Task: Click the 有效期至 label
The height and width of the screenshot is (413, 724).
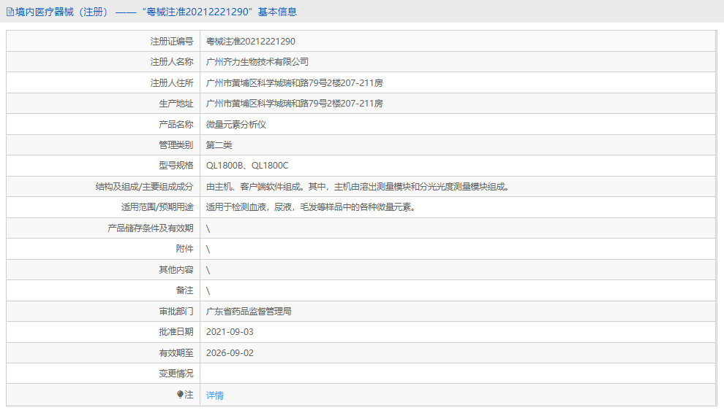Action: click(x=176, y=353)
